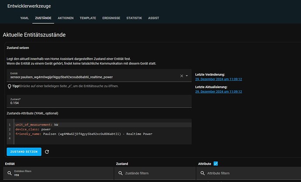
Task: Edit the Zustand value field 0.154
Action: pyautogui.click(x=99, y=101)
